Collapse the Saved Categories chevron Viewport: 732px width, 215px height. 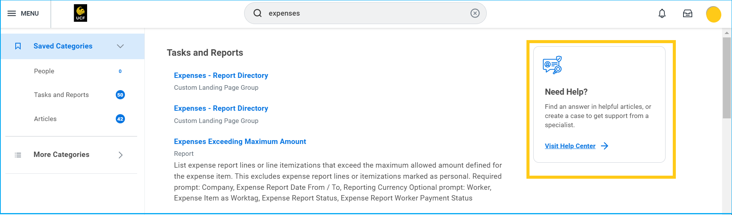120,46
